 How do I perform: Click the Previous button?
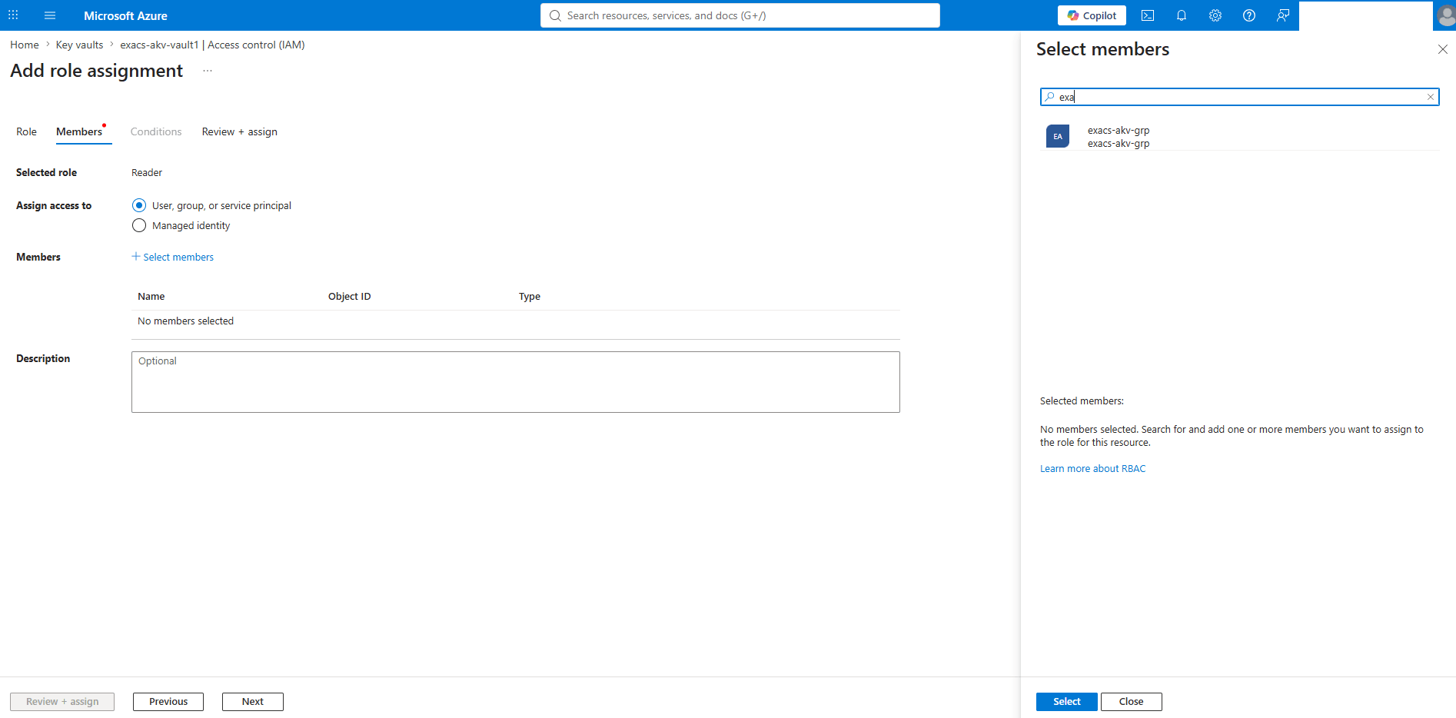[x=168, y=702]
